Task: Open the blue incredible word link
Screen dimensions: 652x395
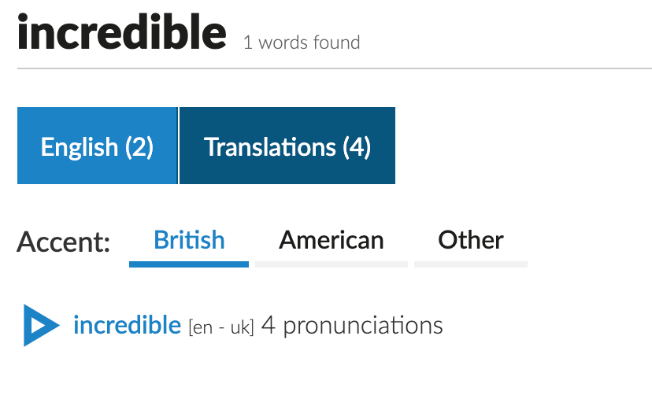Action: coord(127,324)
